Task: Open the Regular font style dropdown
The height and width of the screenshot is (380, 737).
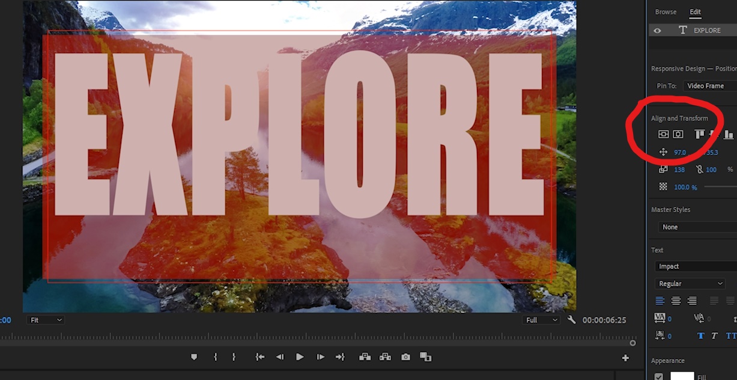Action: coord(690,283)
